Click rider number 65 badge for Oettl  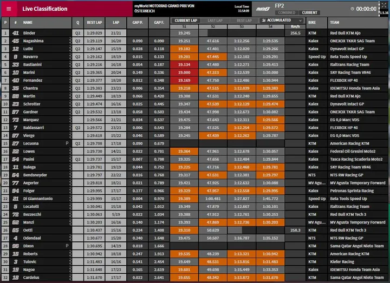[x=15, y=230]
